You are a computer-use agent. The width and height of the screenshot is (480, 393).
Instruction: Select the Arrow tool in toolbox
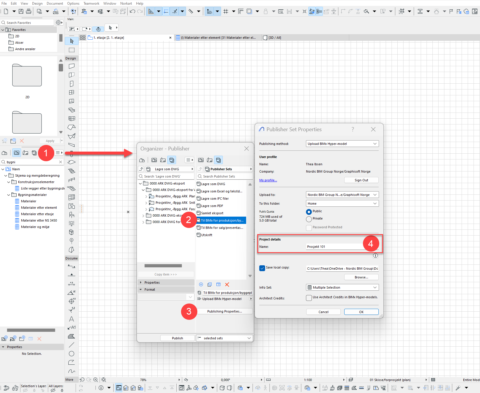click(72, 41)
